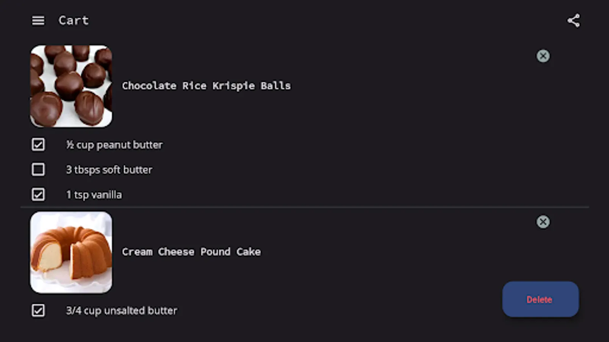This screenshot has width=609, height=342.
Task: Remove Cream Cheese Pound Cake from cart
Action: (543, 222)
